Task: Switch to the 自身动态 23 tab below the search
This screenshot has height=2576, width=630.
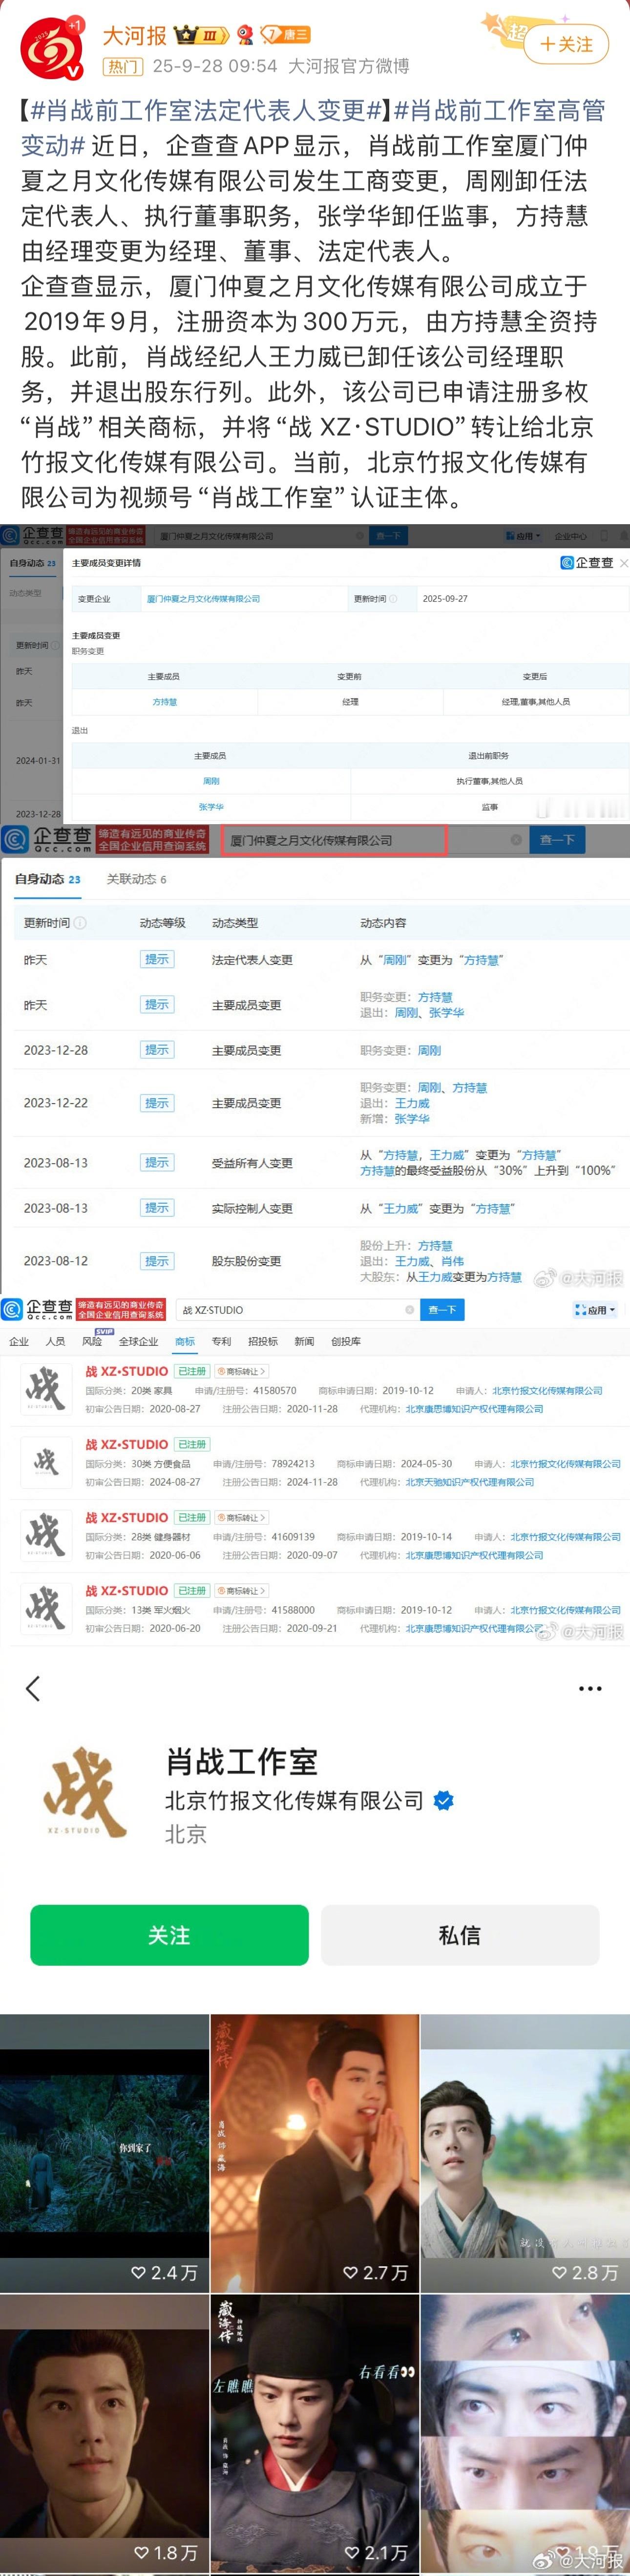Action: click(x=47, y=879)
